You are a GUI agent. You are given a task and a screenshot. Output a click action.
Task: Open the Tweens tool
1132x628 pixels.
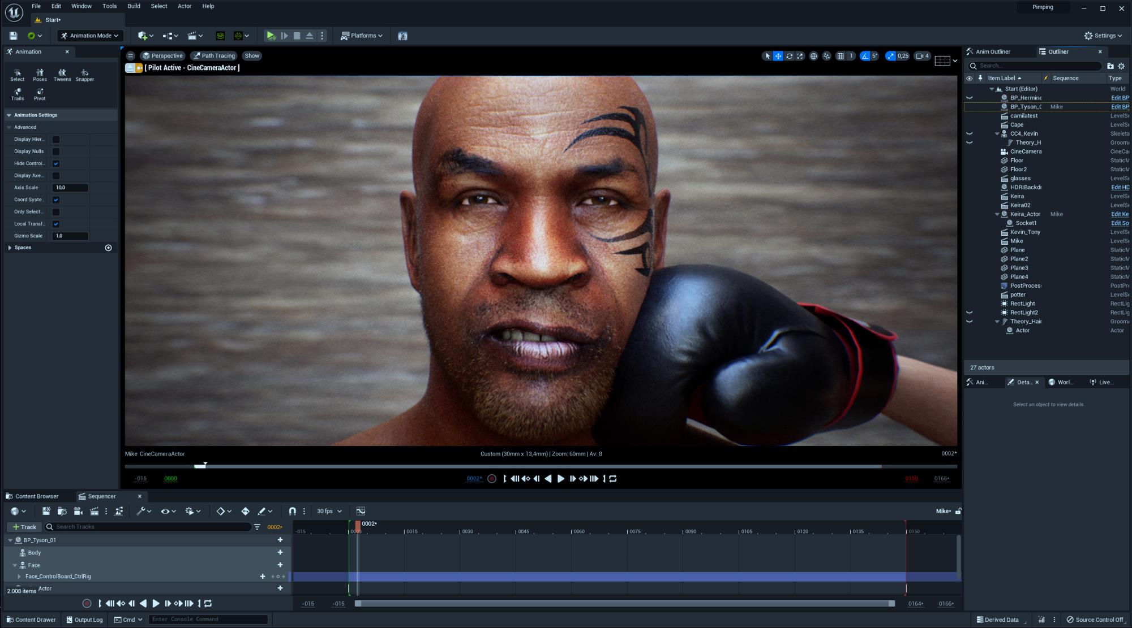[x=62, y=75]
